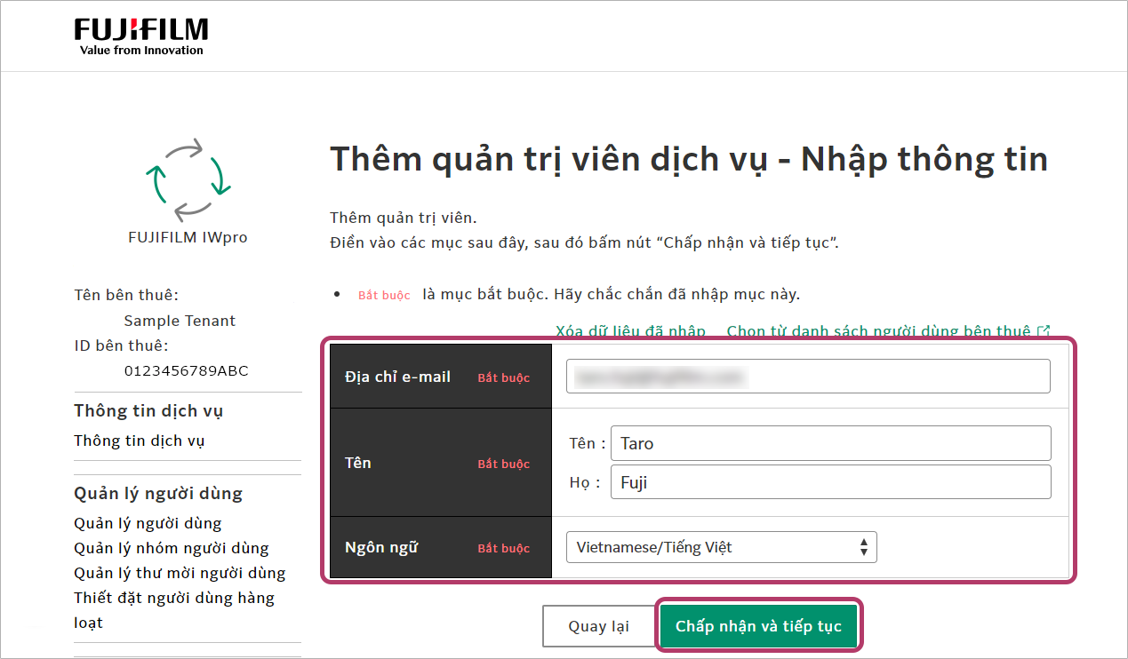
Task: Click the FUJIFILM IWpro circular arrows icon
Action: (188, 179)
